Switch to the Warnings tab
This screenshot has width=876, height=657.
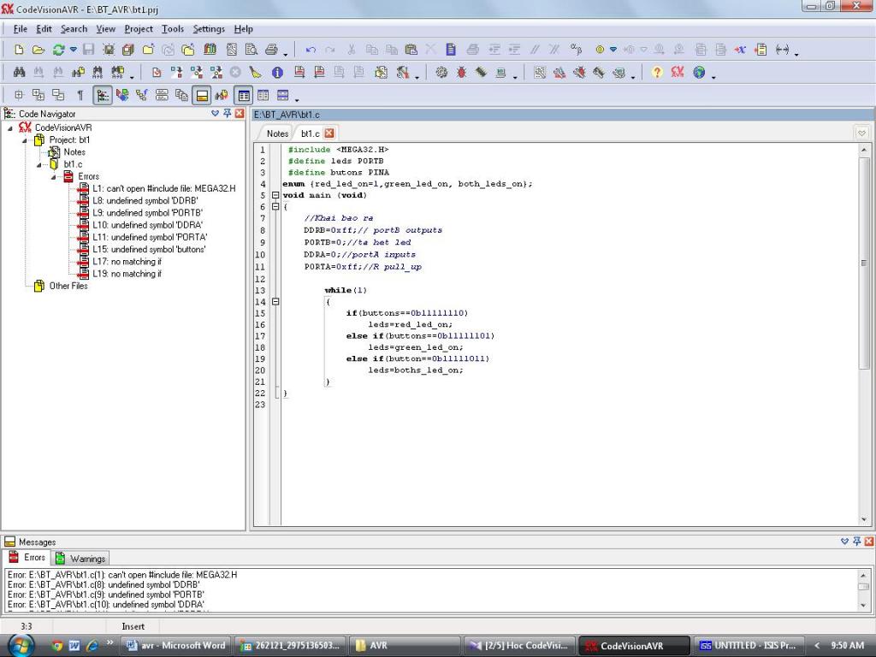(x=81, y=559)
